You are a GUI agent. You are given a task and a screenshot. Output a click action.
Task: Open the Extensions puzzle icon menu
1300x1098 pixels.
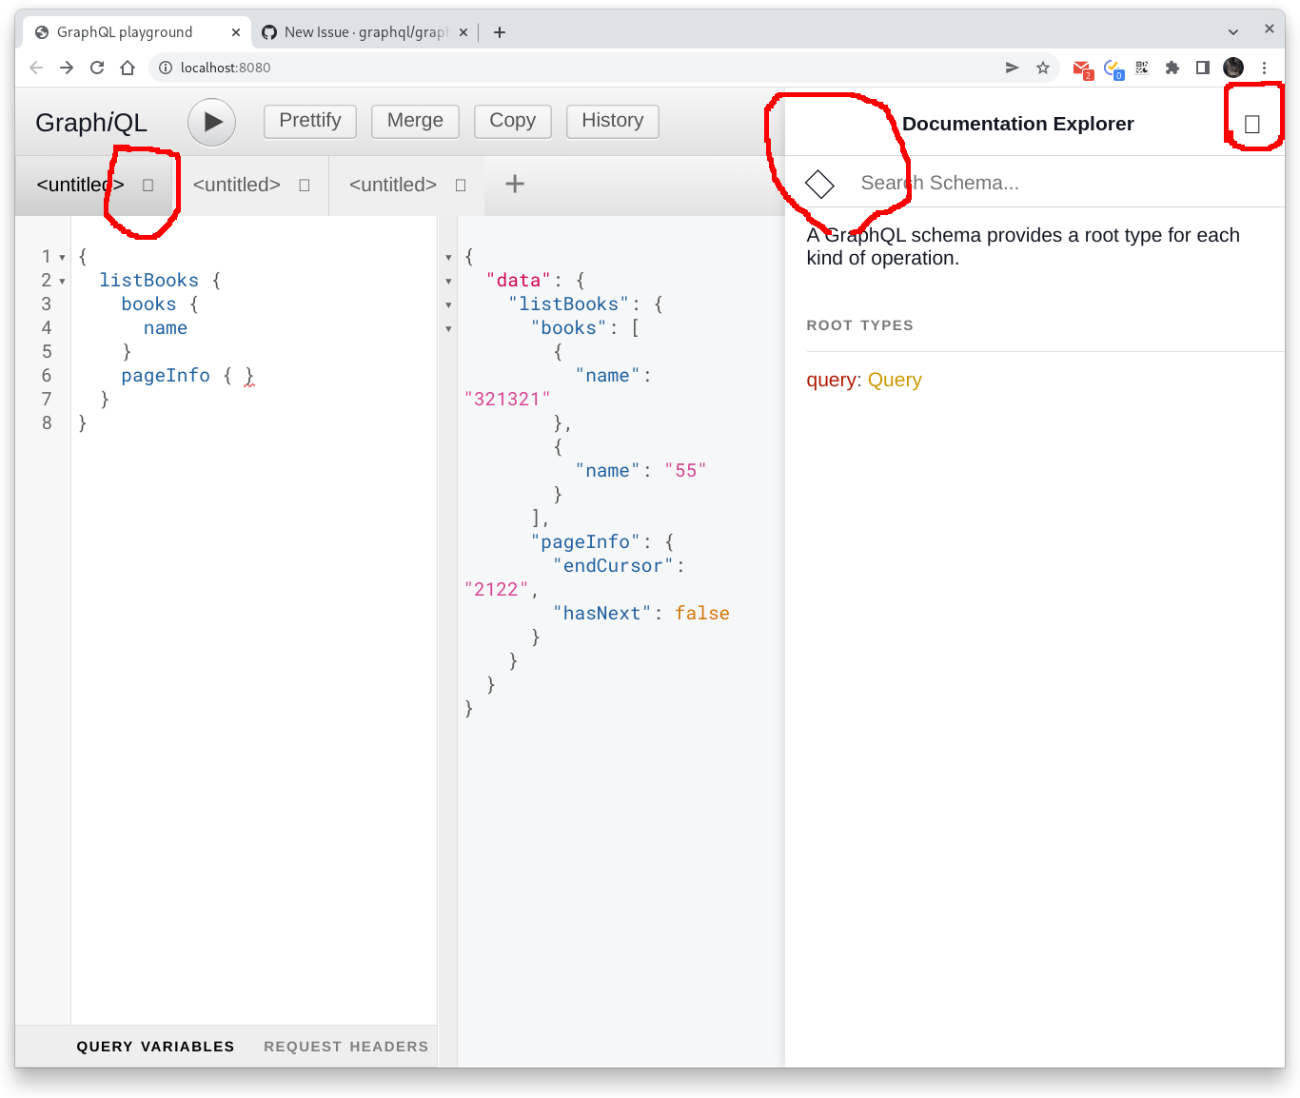pos(1172,68)
